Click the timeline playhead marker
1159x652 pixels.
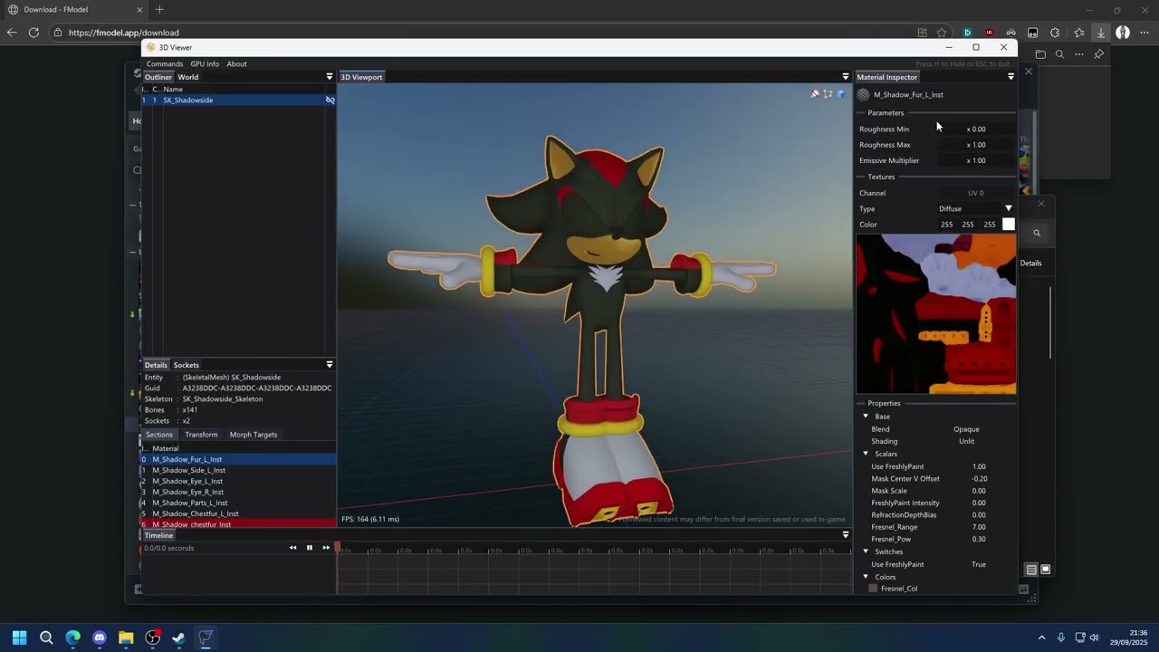coord(338,547)
